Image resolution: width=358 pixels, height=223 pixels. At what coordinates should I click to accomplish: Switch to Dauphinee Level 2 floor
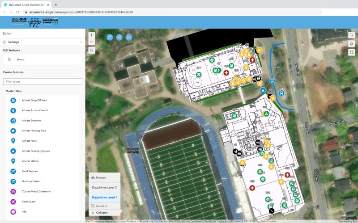[x=104, y=188]
